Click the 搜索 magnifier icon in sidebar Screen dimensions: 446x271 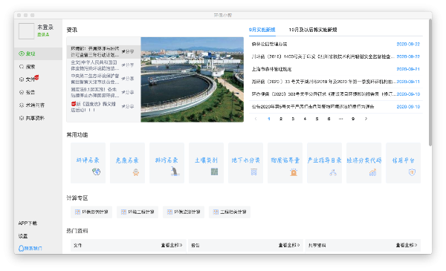point(22,67)
